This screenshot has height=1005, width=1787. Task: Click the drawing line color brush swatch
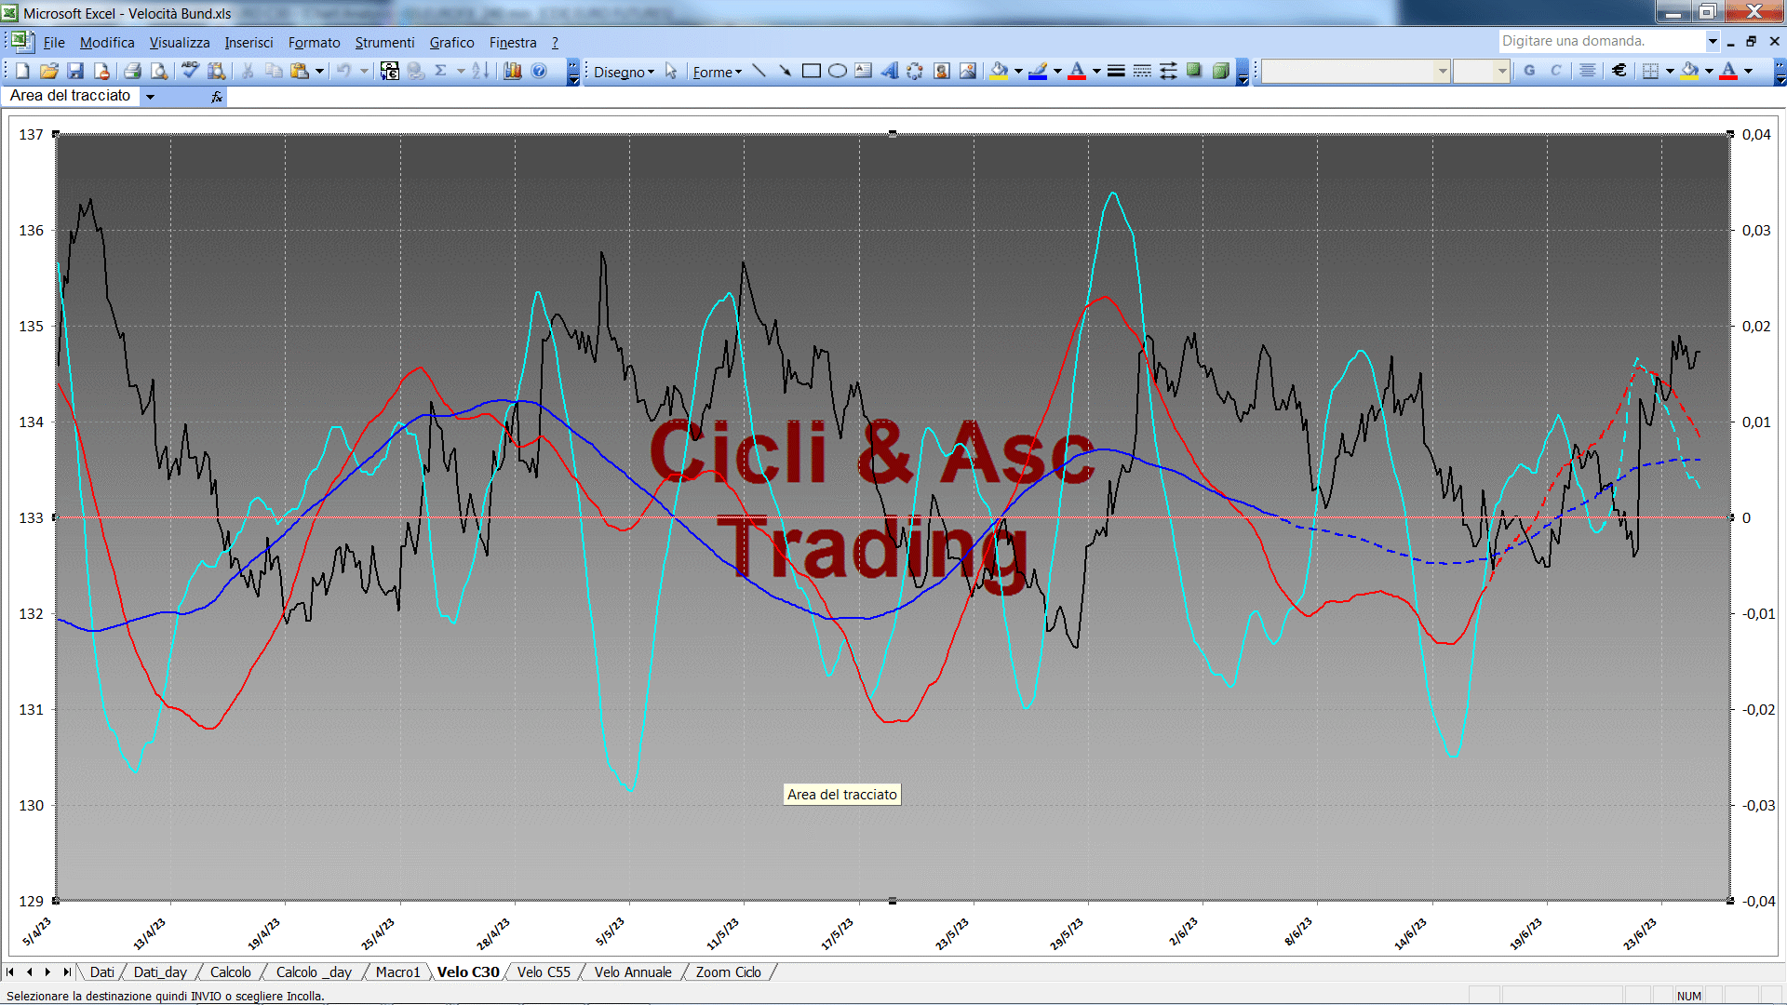point(1039,71)
